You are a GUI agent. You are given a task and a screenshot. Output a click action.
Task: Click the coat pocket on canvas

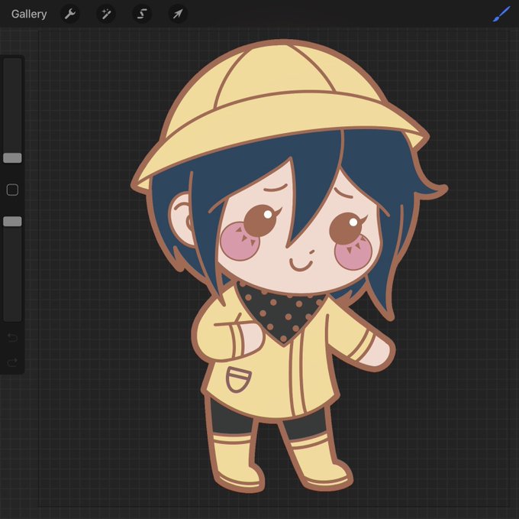pyautogui.click(x=238, y=380)
